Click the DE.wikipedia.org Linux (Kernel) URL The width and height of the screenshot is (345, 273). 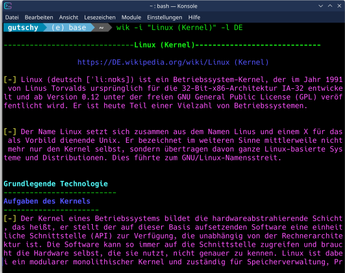click(173, 63)
